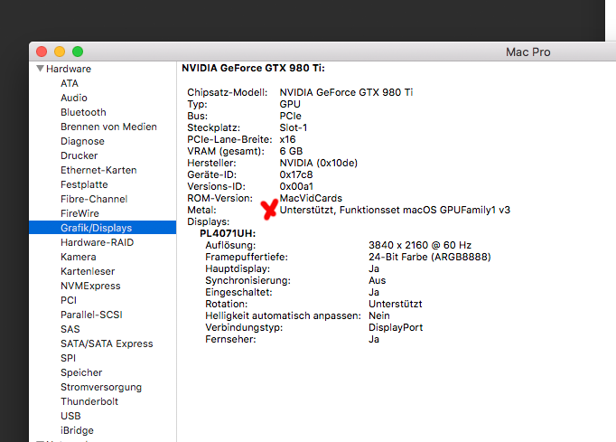Open the Kartenleser entry
Image resolution: width=616 pixels, height=442 pixels.
pyautogui.click(x=88, y=271)
